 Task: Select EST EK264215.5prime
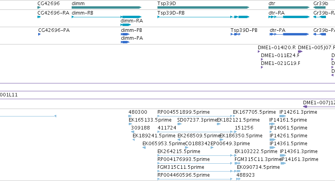coord(179,151)
